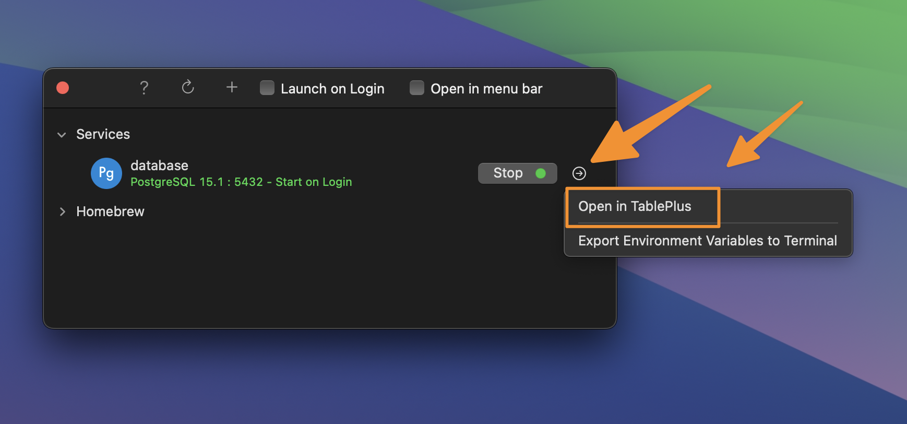The image size is (907, 424).
Task: Select Export Environment Variables to Terminal
Action: (707, 241)
